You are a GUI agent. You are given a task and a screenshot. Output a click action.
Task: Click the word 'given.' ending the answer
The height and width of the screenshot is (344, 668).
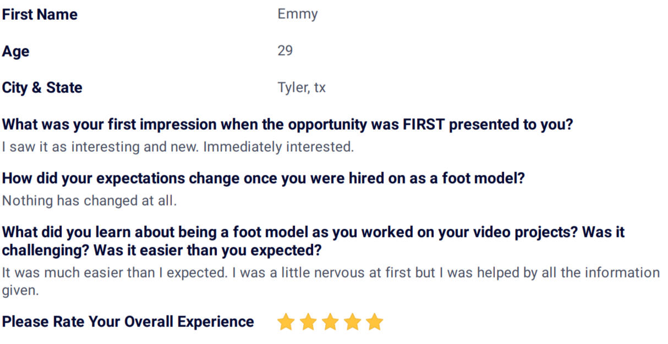click(x=20, y=291)
